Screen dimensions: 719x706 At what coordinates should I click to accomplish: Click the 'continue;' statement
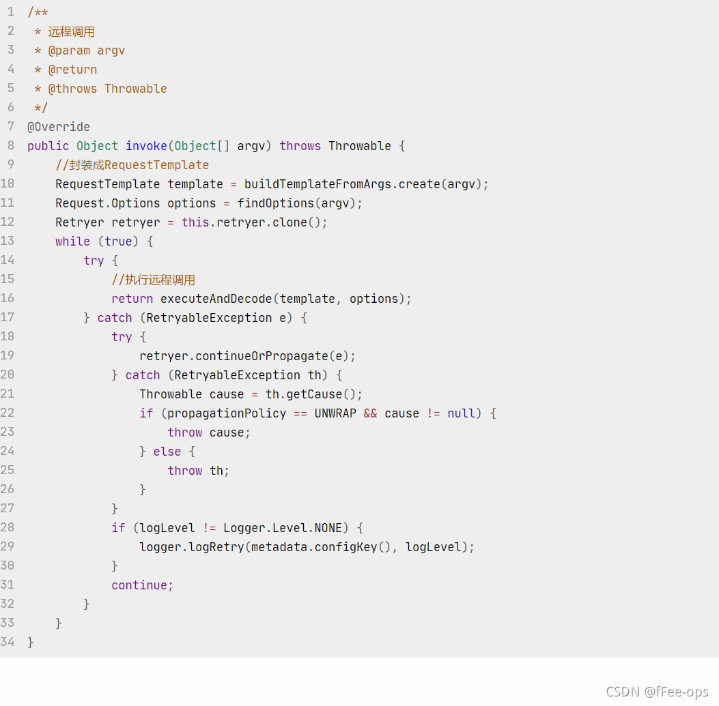[x=143, y=585]
